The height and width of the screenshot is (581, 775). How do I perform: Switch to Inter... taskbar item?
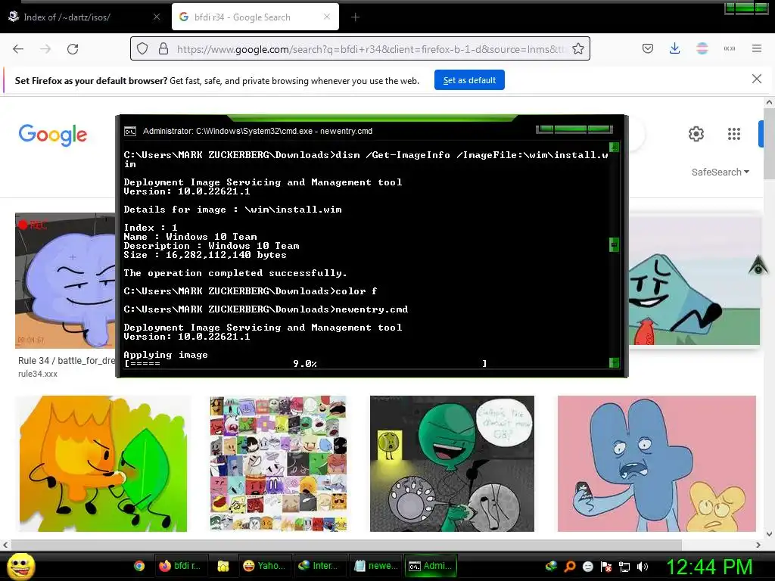(320, 566)
